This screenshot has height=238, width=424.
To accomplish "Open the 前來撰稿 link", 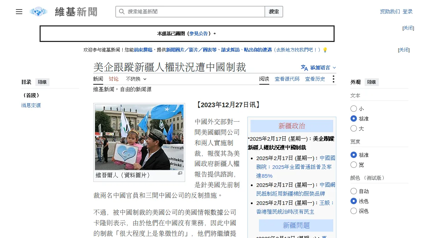I will tap(143, 50).
